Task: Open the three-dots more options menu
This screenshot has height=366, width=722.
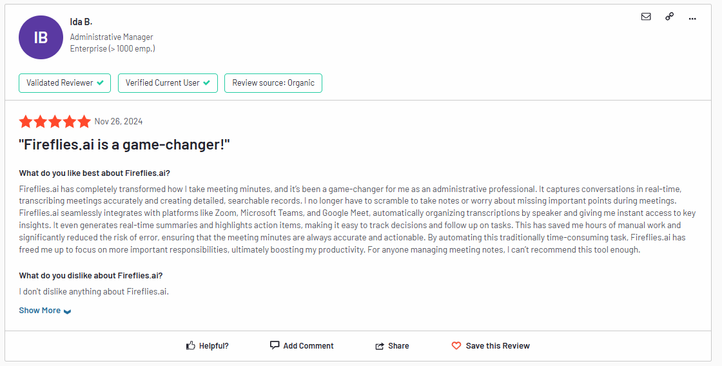Action: coord(692,19)
